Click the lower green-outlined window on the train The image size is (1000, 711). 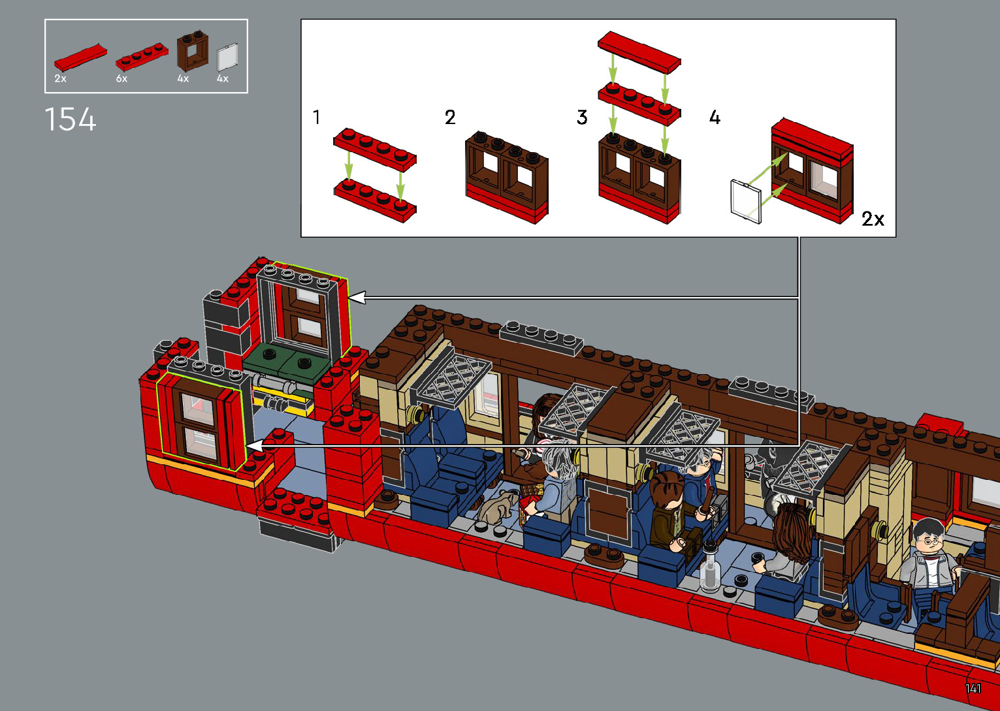pos(199,421)
